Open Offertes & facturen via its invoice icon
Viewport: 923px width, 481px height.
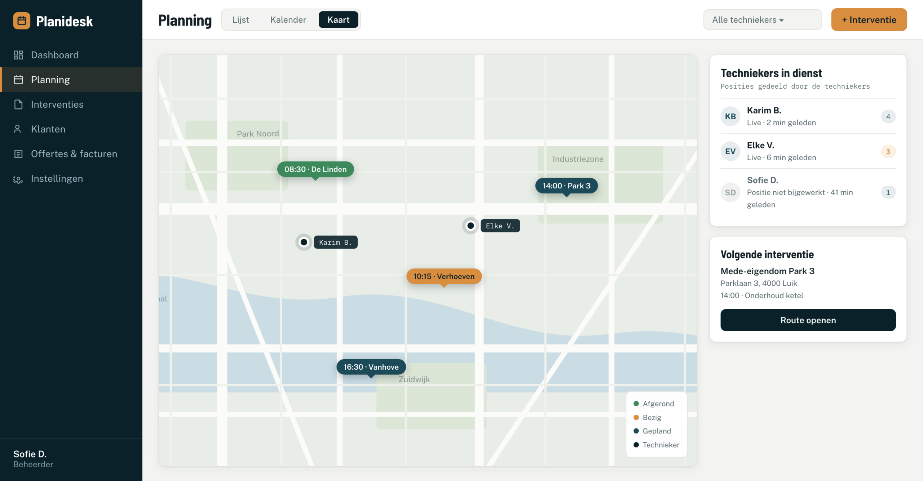18,154
